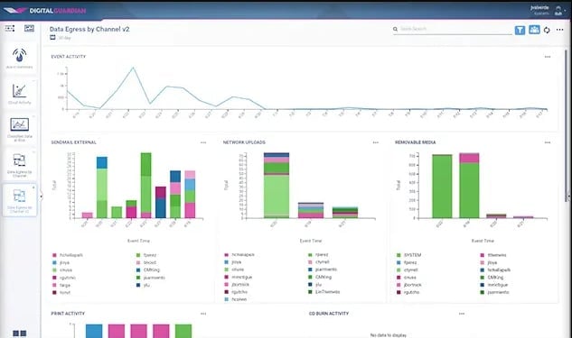Click the grid icon at sidebar bottom
This screenshot has width=572, height=338.
tap(20, 333)
